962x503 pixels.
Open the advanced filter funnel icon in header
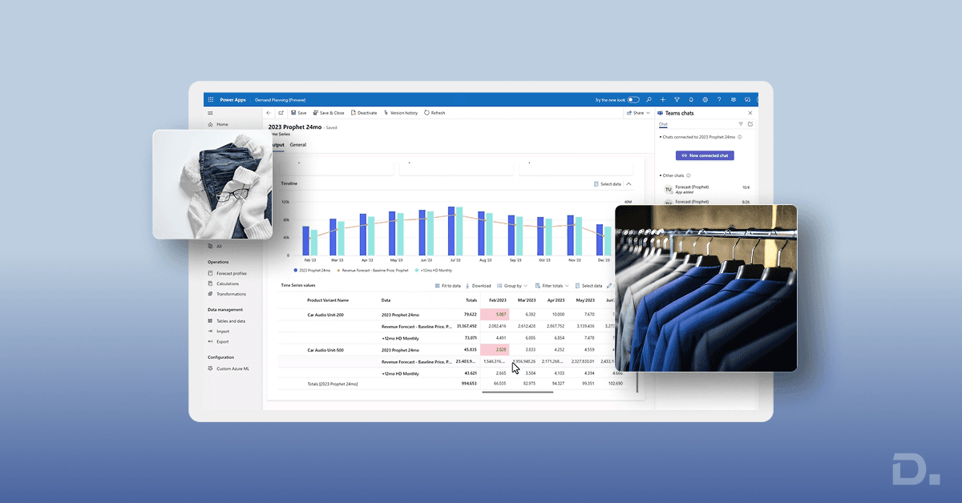677,100
